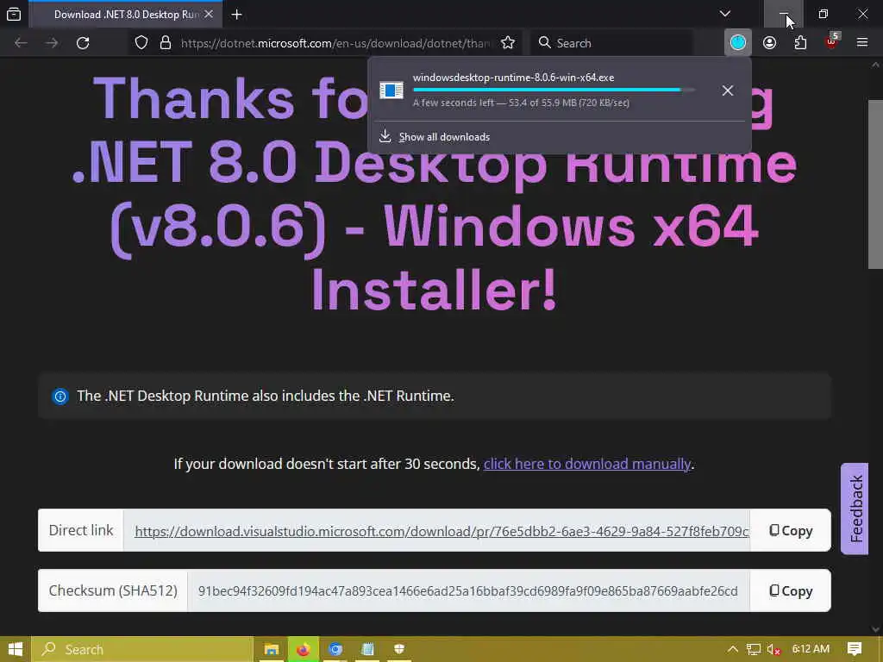View site security padlock information
The height and width of the screenshot is (662, 883).
click(x=165, y=43)
